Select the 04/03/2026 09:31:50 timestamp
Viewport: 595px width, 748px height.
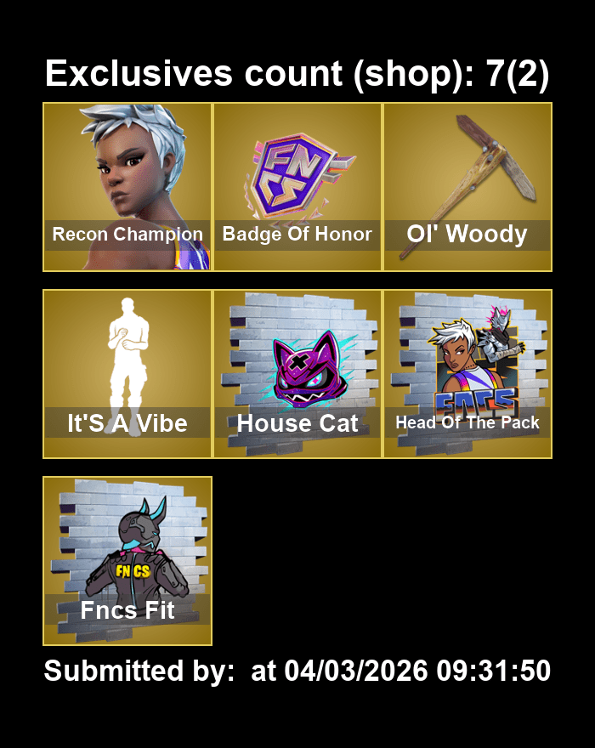tap(417, 671)
